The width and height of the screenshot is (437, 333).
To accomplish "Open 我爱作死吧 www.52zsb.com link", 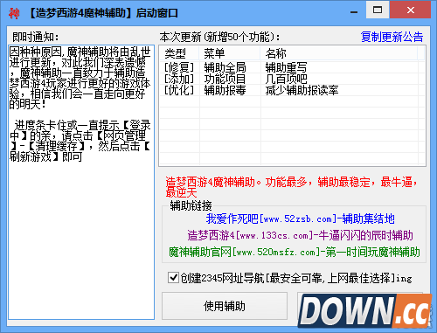I will [300, 219].
